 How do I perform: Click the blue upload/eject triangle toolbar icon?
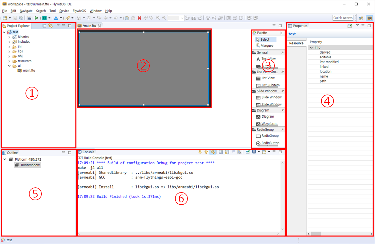(56, 18)
